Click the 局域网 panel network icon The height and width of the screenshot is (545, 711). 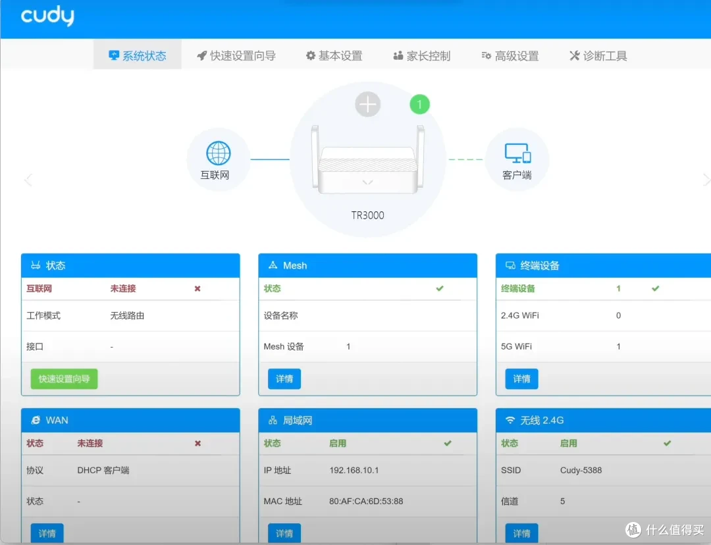273,420
